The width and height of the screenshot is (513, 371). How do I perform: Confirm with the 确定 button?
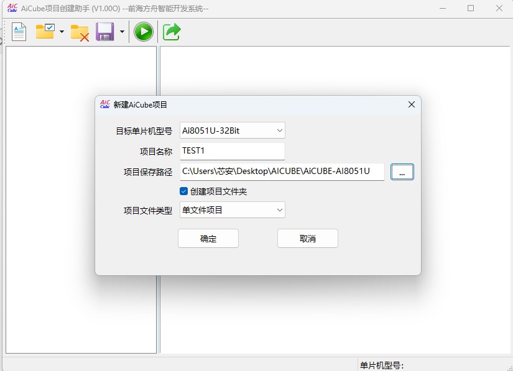[x=208, y=238]
